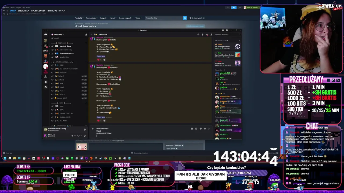Open the ISHINLIVE TWITCH profile tab
Viewport: 344px width, 193px height.
point(56,11)
